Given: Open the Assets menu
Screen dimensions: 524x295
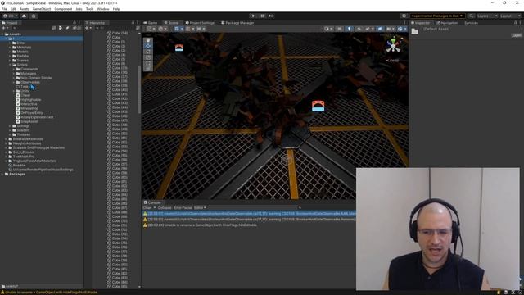Looking at the screenshot, I should 25,9.
